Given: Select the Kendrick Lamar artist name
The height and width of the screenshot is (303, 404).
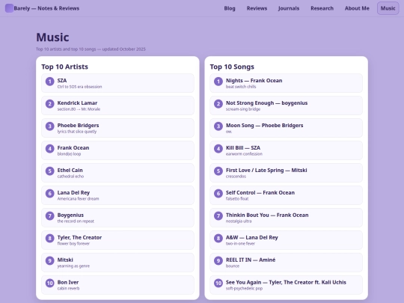Looking at the screenshot, I should [x=77, y=102].
